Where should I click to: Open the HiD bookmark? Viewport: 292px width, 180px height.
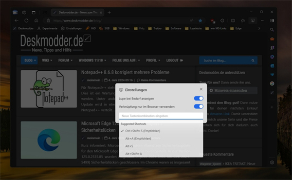tap(91, 28)
